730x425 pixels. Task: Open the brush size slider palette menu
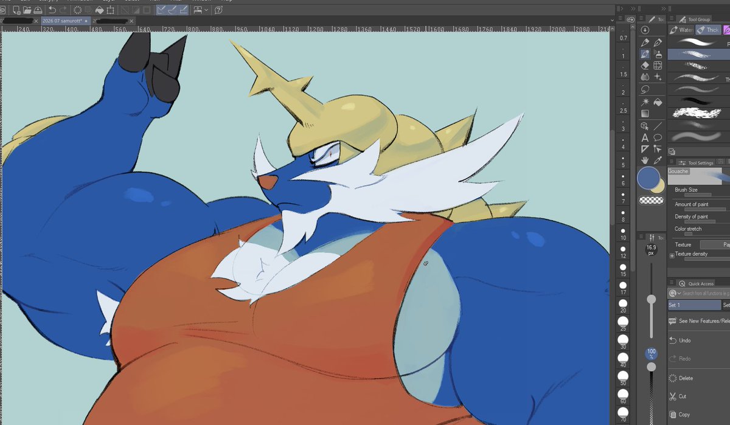641,237
